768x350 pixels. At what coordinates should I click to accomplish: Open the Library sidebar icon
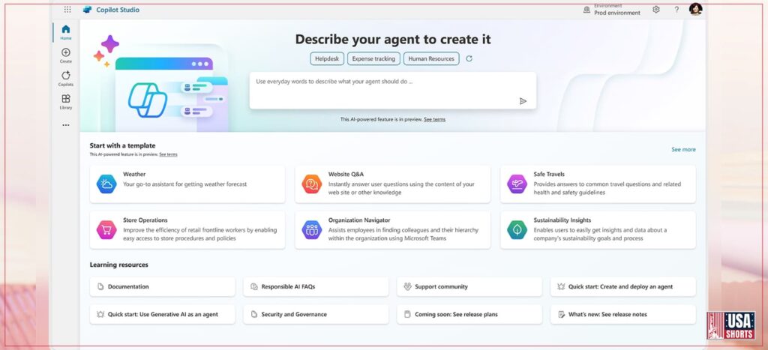click(66, 98)
